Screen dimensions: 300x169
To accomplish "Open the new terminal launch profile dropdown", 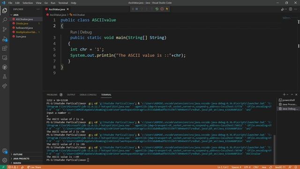I will [287, 95].
